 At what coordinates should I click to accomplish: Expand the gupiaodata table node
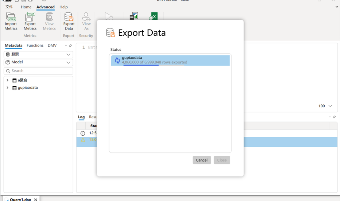[8, 88]
